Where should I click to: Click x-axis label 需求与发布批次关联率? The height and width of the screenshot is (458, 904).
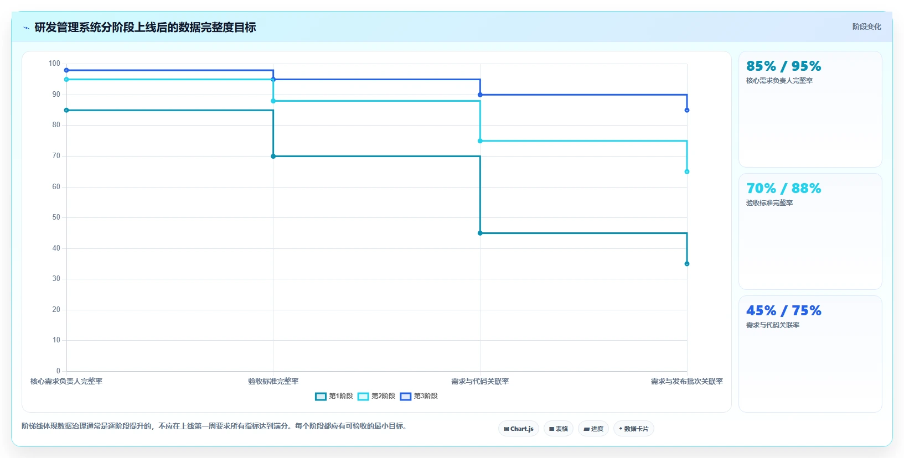pyautogui.click(x=687, y=381)
